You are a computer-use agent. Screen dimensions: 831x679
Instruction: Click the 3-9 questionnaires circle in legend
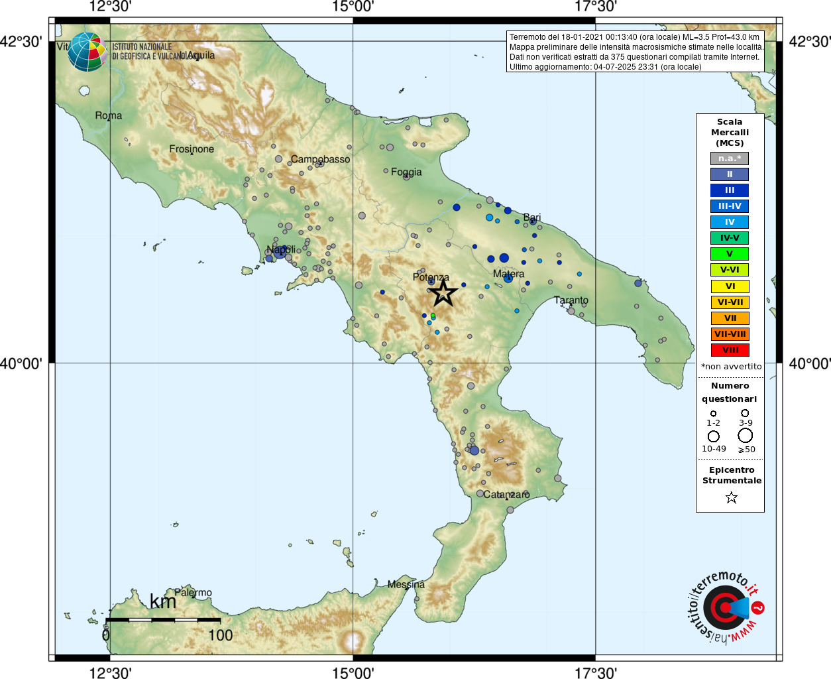tap(746, 413)
